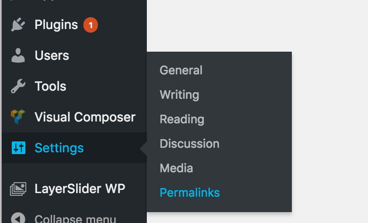
Task: Open LayerSlider WP menu
Action: click(x=74, y=189)
